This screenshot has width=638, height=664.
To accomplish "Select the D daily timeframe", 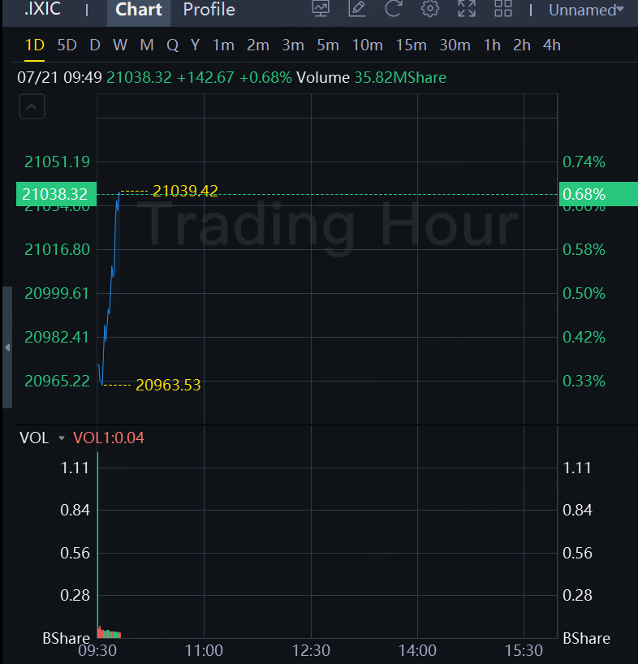I will (x=95, y=45).
